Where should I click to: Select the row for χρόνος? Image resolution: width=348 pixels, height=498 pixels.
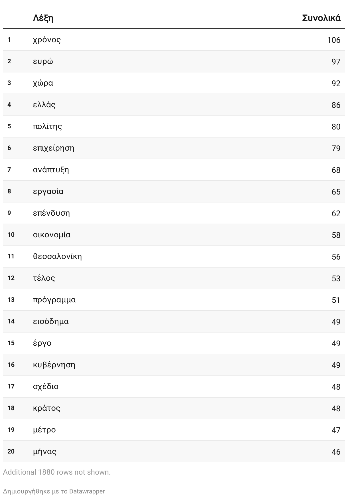(174, 40)
